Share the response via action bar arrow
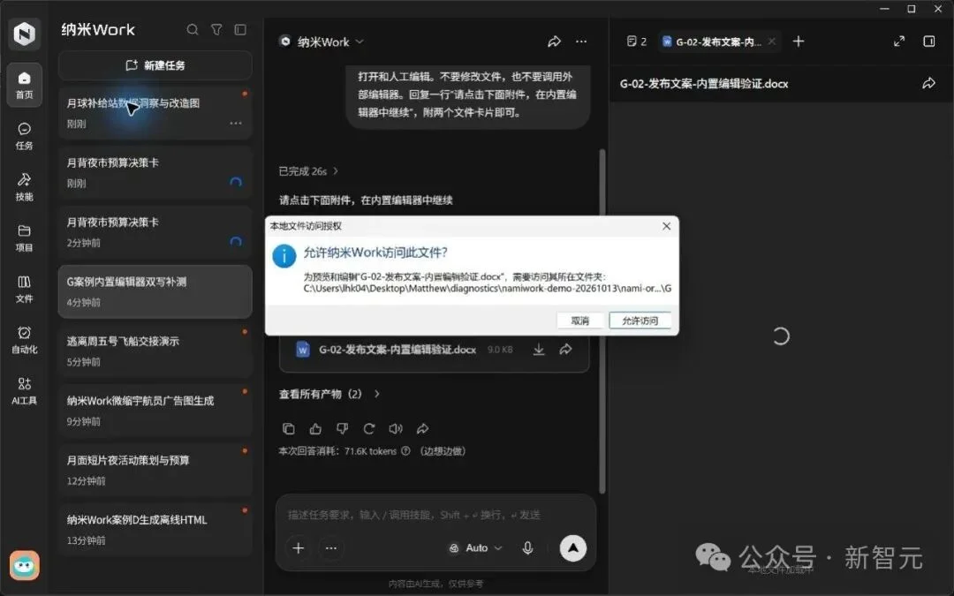954x596 pixels. 422,429
